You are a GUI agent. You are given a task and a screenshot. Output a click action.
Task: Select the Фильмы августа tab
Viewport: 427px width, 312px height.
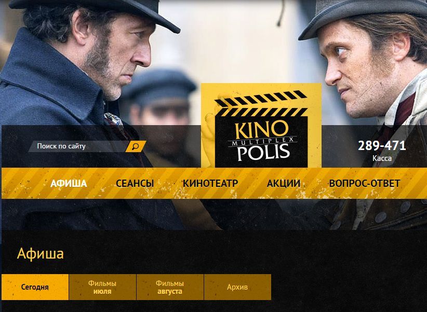coord(170,287)
